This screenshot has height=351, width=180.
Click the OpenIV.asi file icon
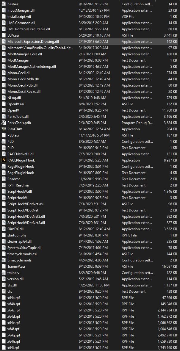point(4,104)
